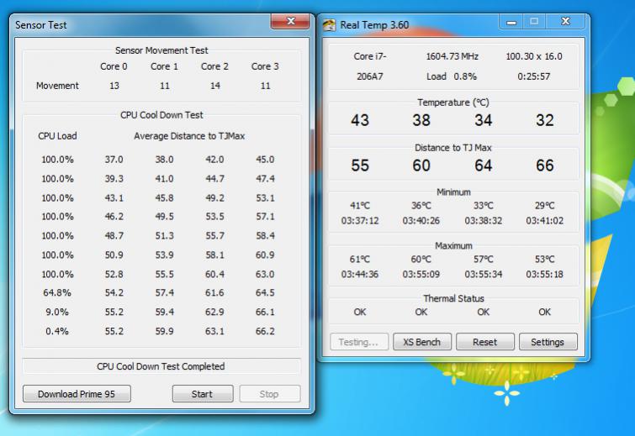Click the Core i7- processor label
This screenshot has width=635, height=436.
tap(370, 56)
